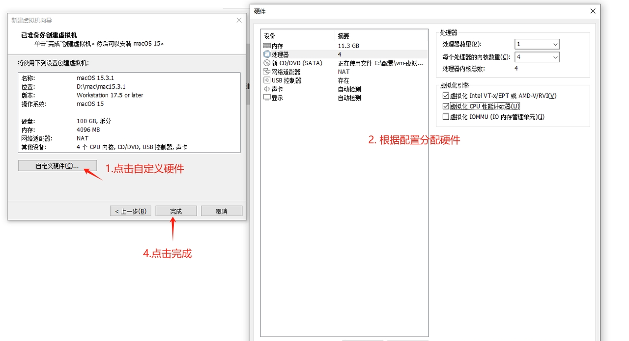Click the sound card (声卡) speaker icon
The image size is (629, 341).
(267, 89)
